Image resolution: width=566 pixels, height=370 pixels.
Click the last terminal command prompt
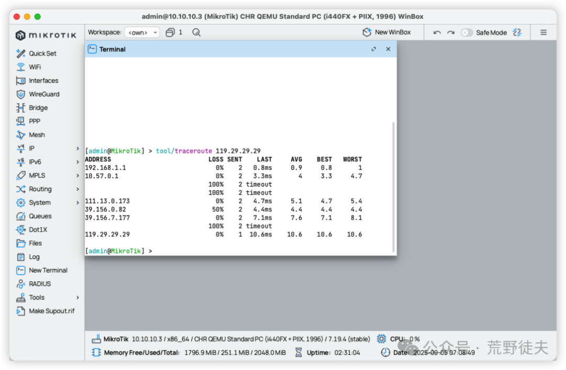pyautogui.click(x=118, y=251)
